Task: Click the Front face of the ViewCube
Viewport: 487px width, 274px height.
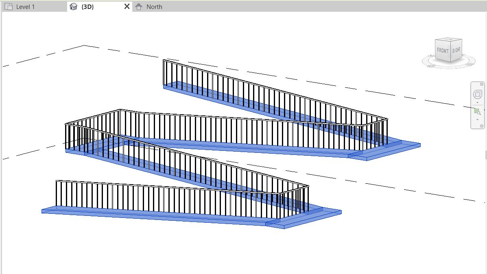Action: coord(442,50)
